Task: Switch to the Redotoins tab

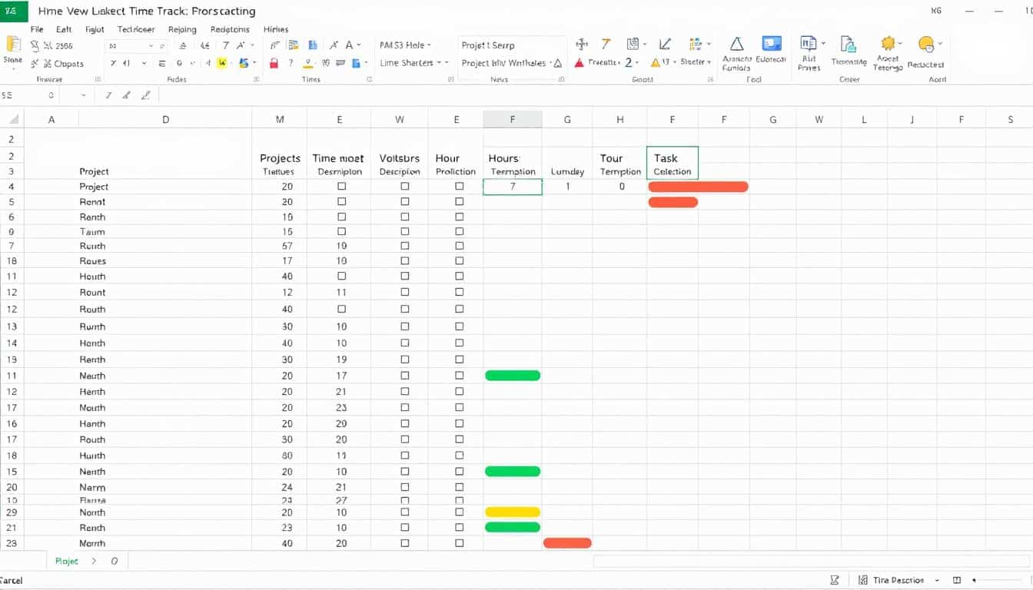Action: coord(229,29)
